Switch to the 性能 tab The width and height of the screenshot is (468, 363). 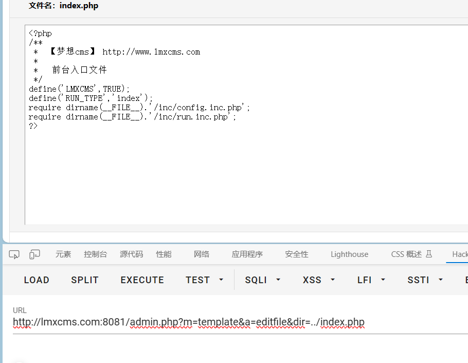click(164, 254)
